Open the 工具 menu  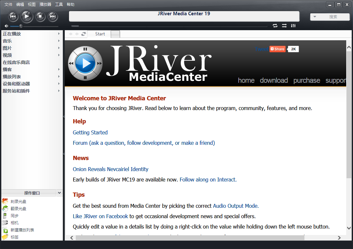[x=59, y=5]
